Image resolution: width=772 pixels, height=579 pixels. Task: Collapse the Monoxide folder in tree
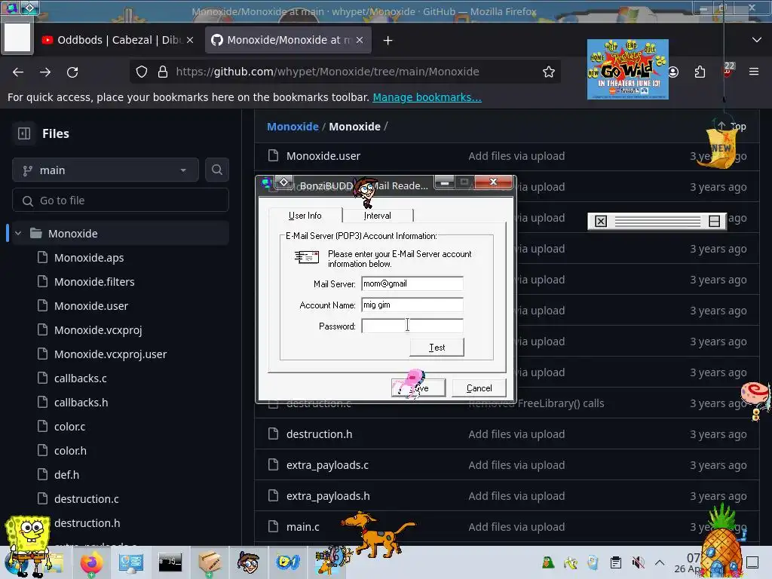[x=18, y=234]
